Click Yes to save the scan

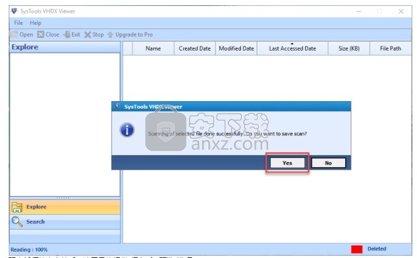pyautogui.click(x=287, y=163)
